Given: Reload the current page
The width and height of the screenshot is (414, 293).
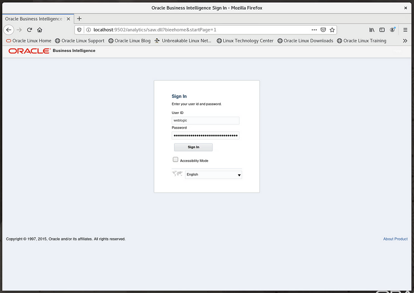Looking at the screenshot, I should click(29, 30).
